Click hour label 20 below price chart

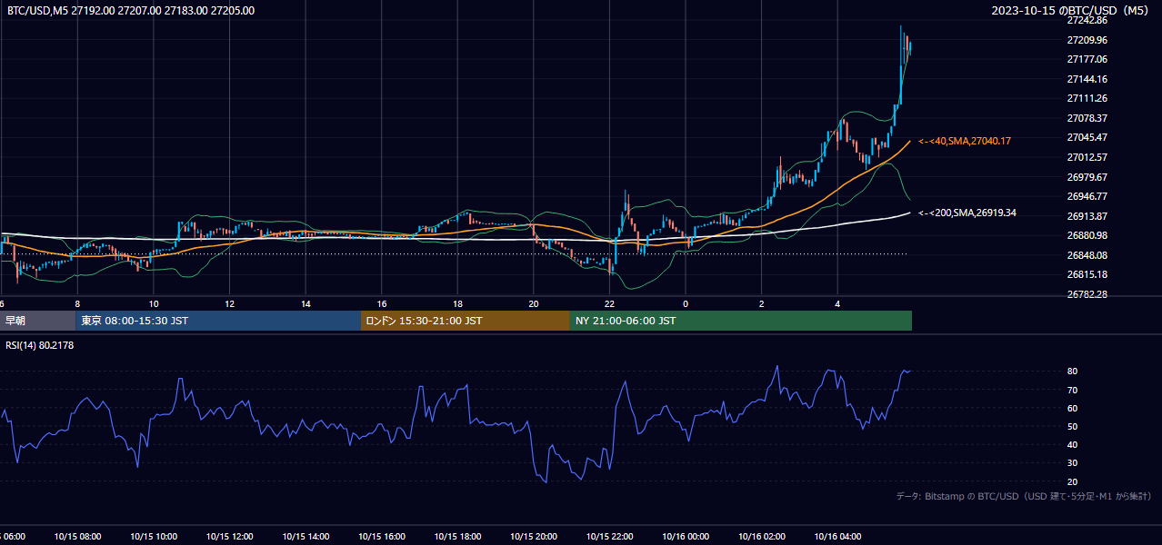534,304
